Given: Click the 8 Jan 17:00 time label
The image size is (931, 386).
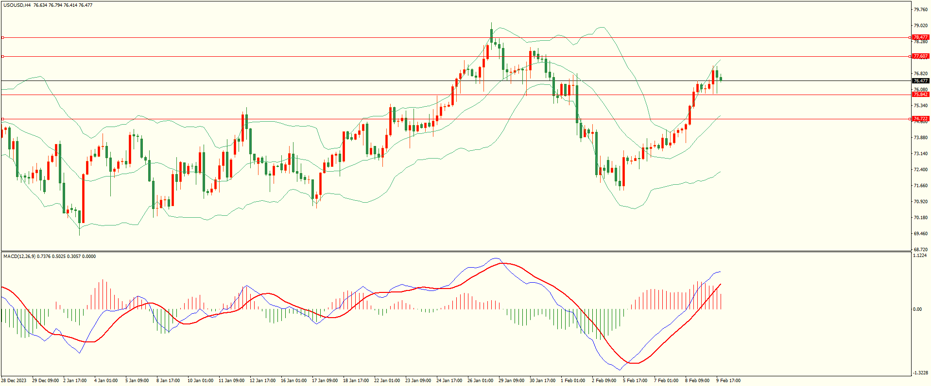Looking at the screenshot, I should tap(168, 381).
